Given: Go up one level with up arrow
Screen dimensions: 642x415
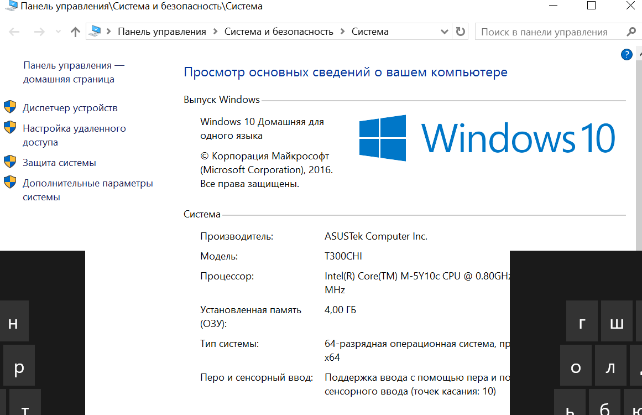Looking at the screenshot, I should 75,32.
